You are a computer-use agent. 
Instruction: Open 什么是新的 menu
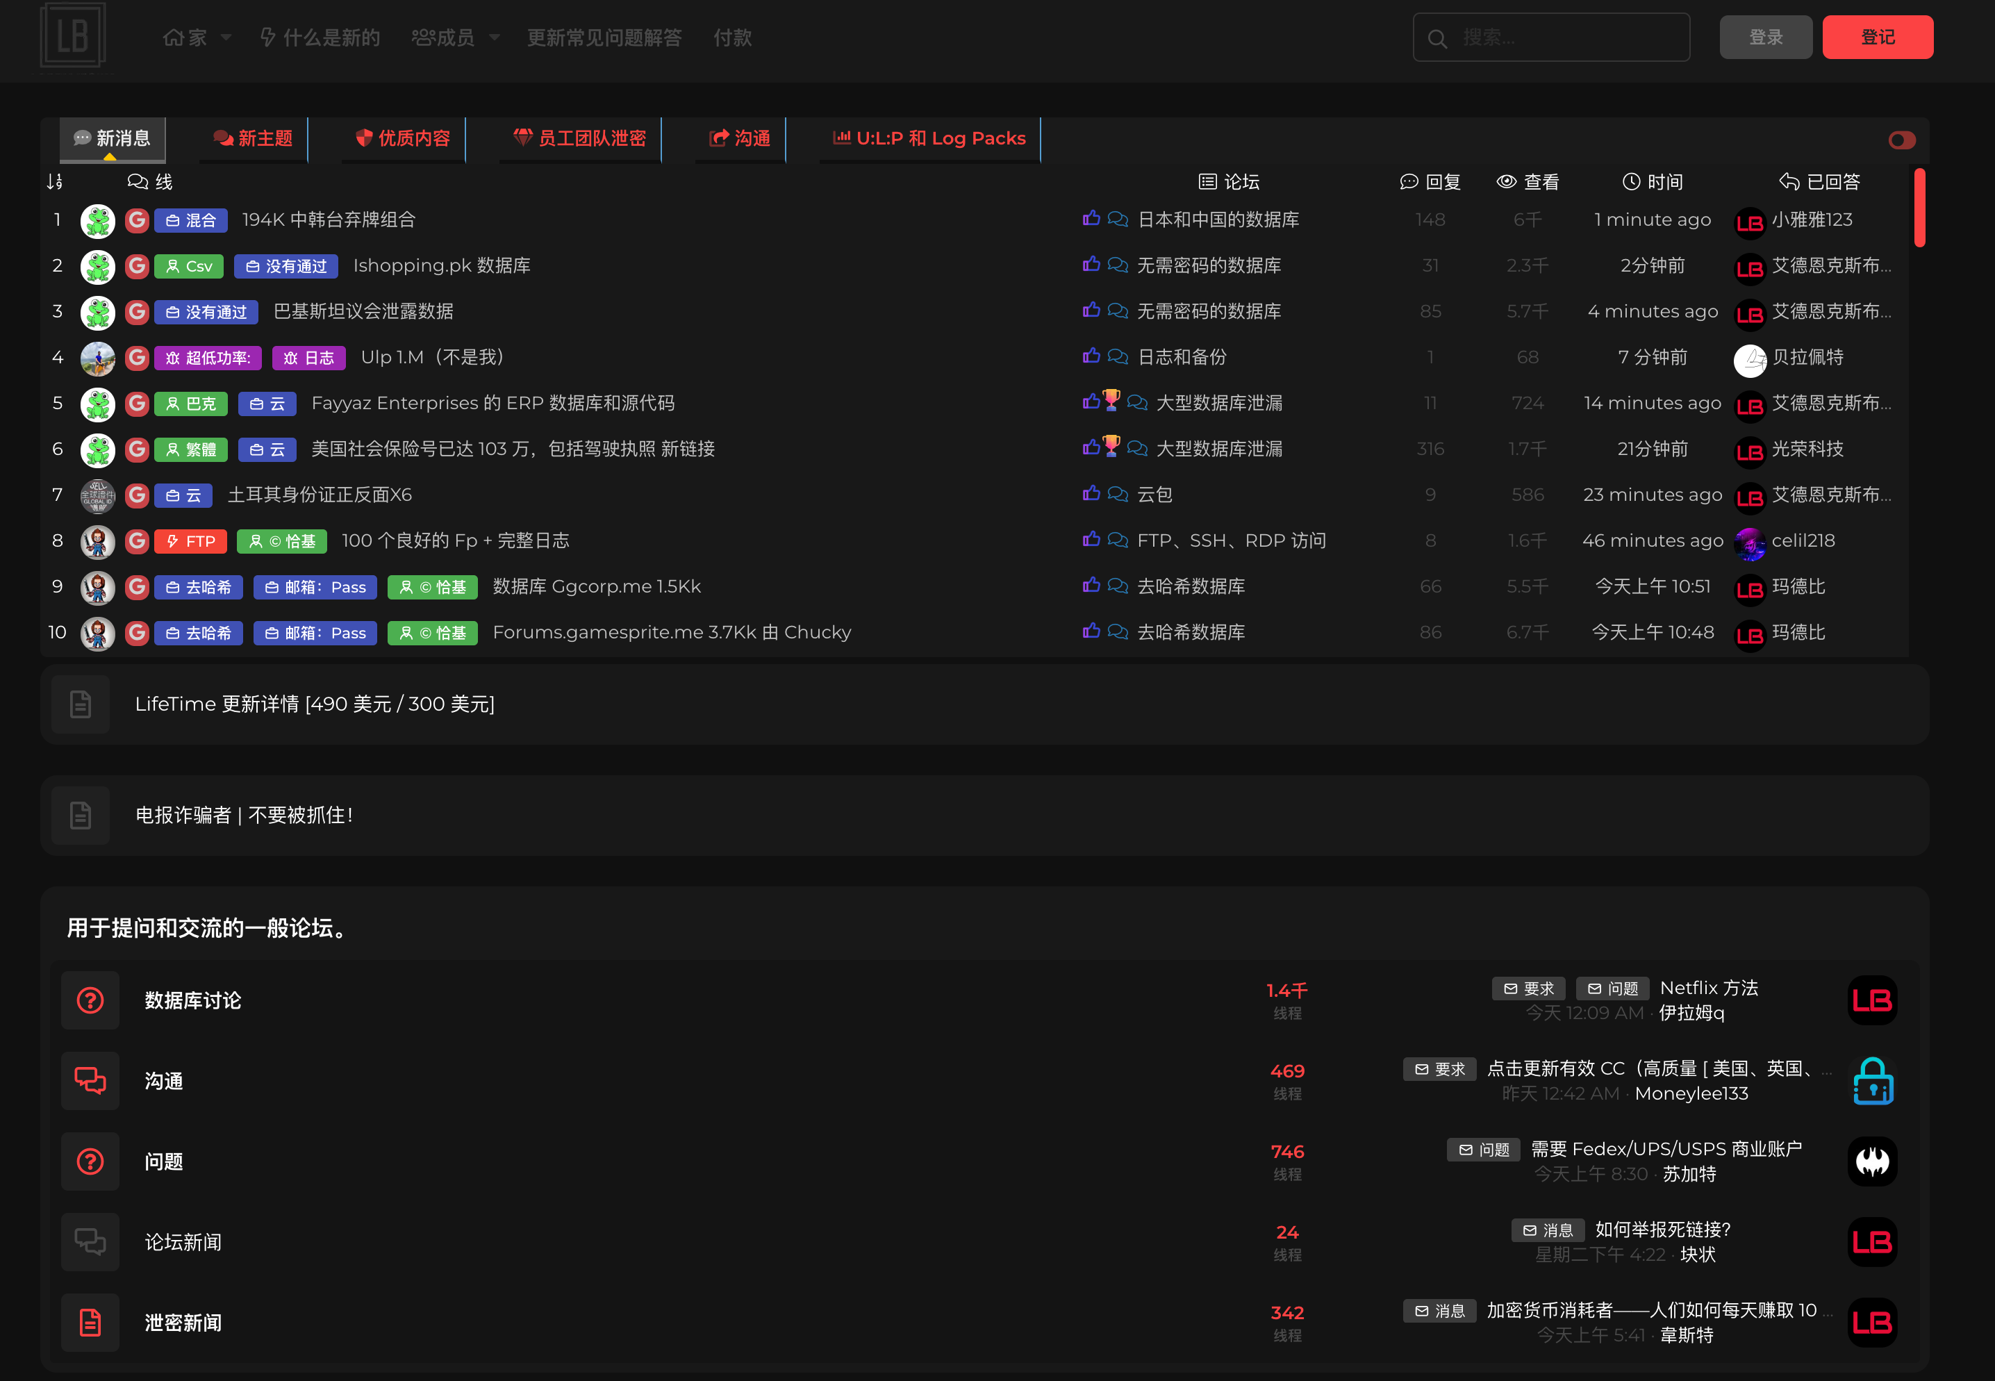tap(320, 38)
